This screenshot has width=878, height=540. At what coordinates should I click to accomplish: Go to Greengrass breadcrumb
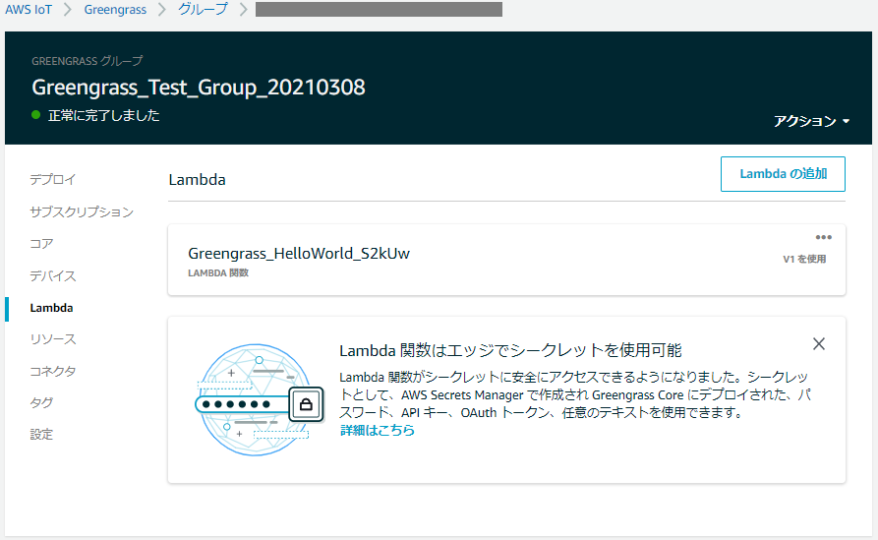coord(115,10)
